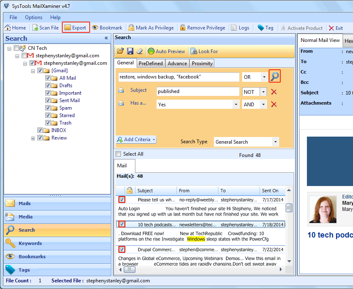
Task: Open the OR operator dropdown
Action: point(264,77)
